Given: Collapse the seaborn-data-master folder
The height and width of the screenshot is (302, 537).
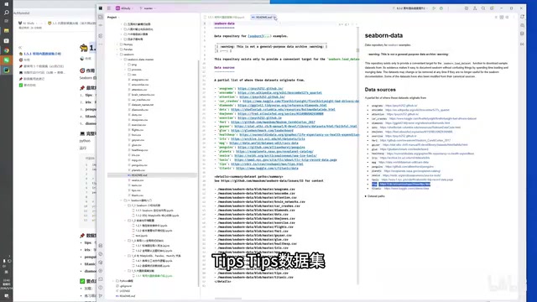Looking at the screenshot, I should pyautogui.click(x=122, y=60).
